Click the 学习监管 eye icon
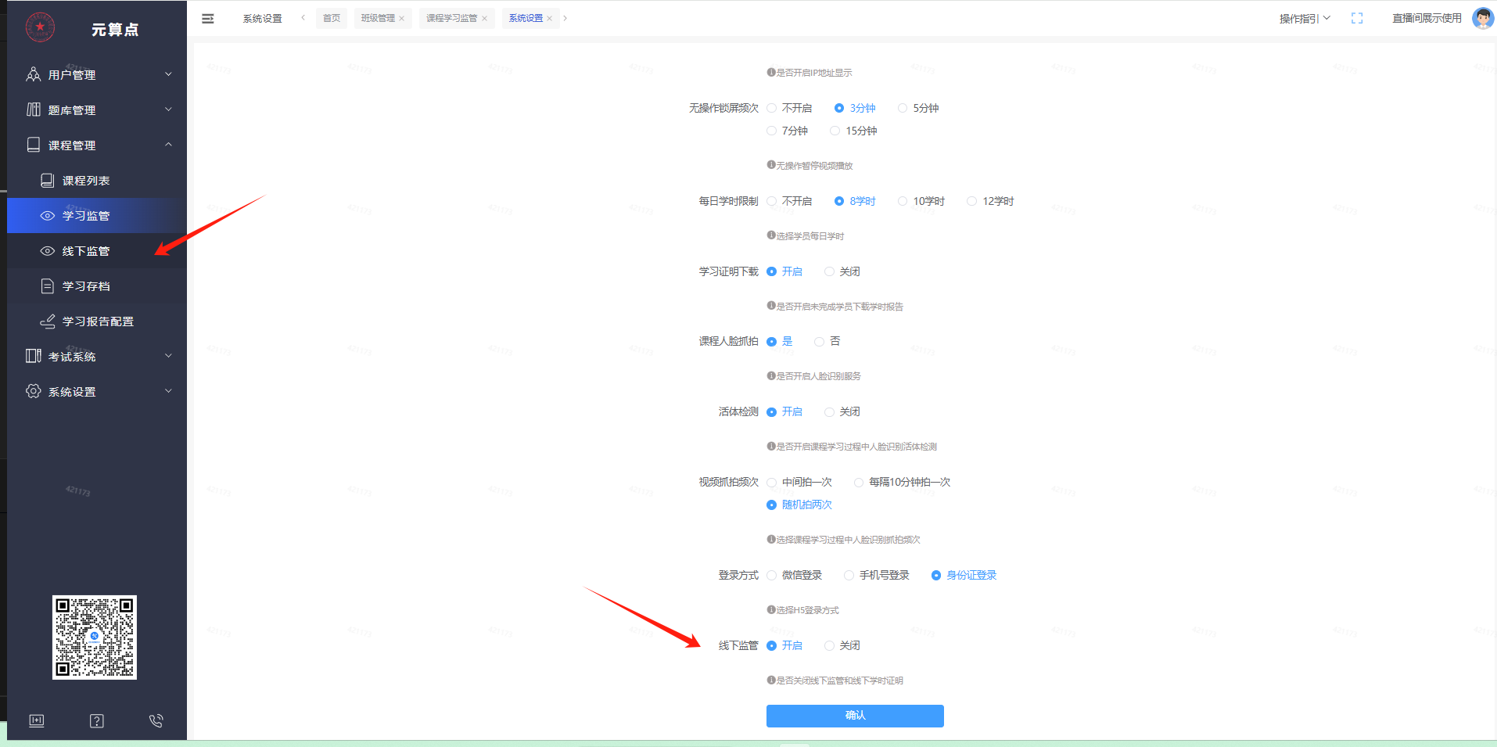1497x747 pixels. [x=48, y=216]
